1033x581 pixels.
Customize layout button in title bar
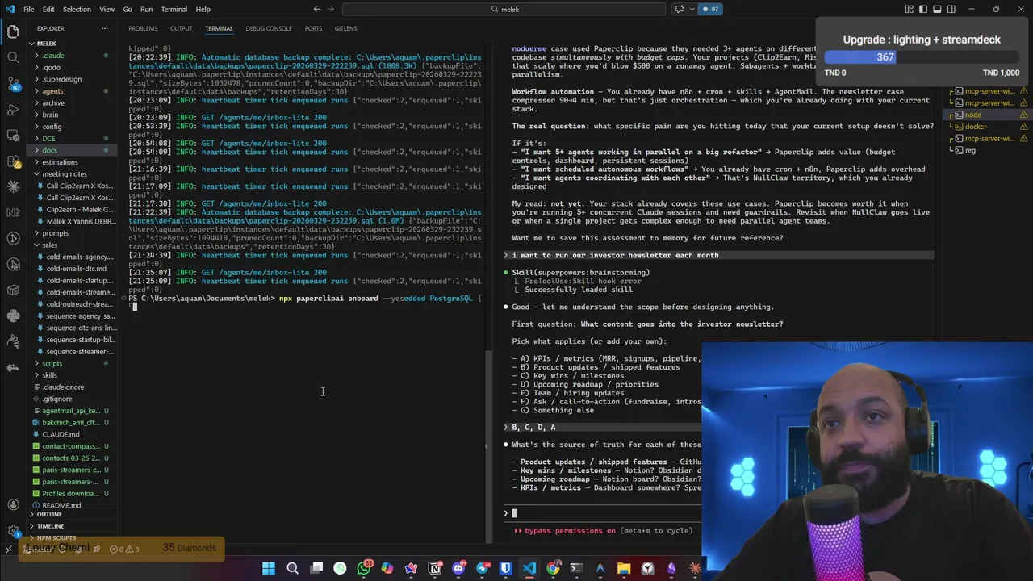pos(910,9)
